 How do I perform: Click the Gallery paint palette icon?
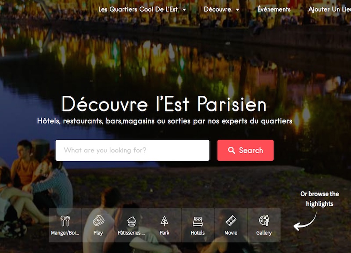pyautogui.click(x=264, y=221)
